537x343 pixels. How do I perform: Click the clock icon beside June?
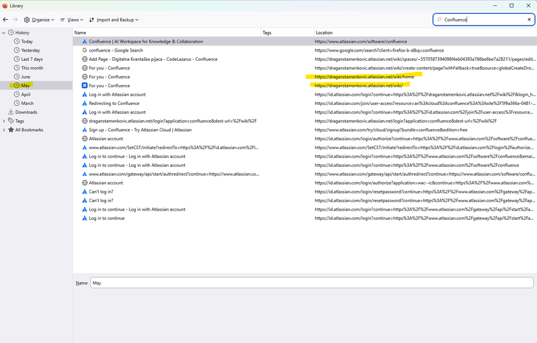[17, 76]
